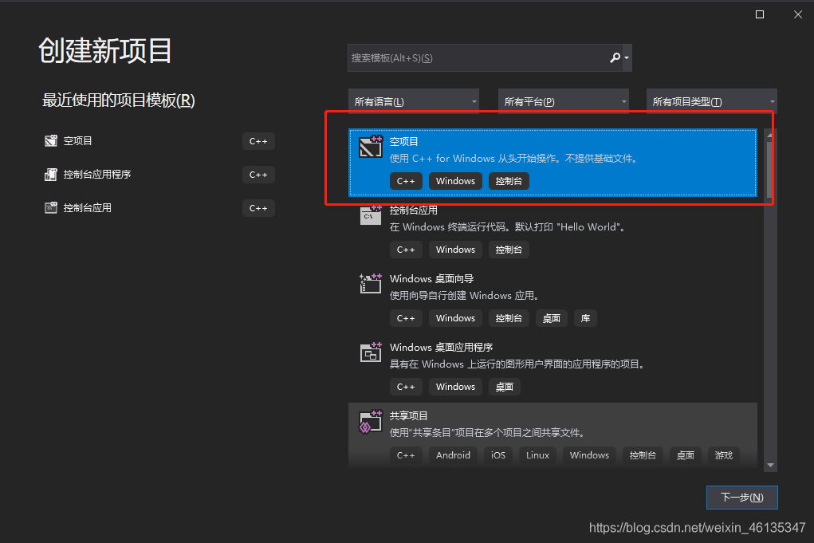Click the scrollbar down arrow
The image size is (814, 543).
pos(769,465)
